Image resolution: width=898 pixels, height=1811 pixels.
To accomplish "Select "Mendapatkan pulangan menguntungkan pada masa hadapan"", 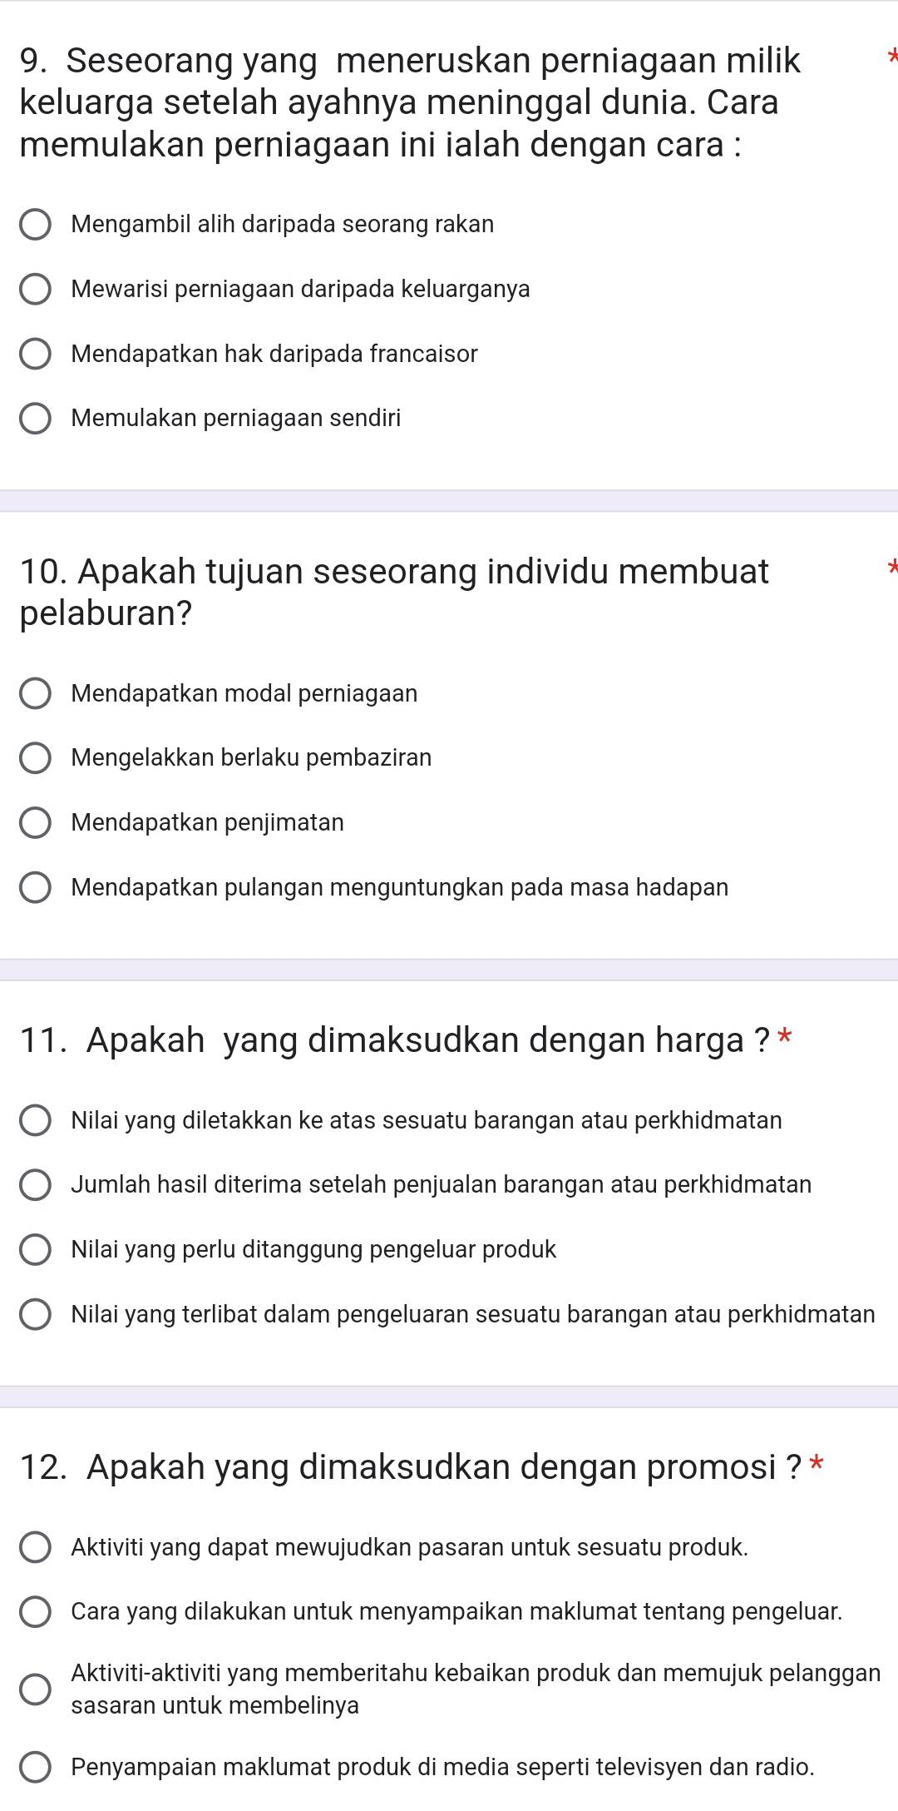I will 34,887.
